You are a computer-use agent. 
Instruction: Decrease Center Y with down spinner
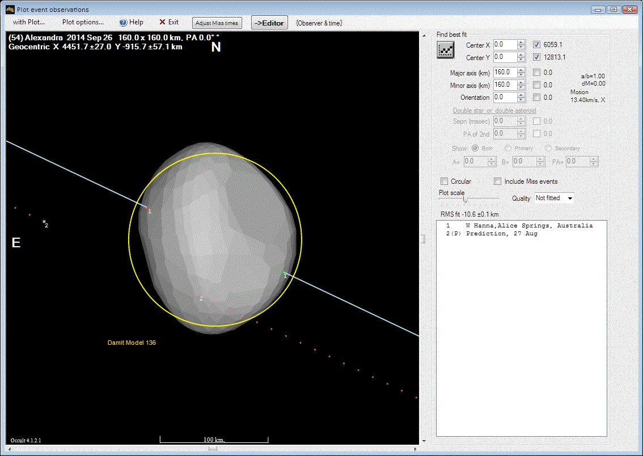tap(521, 60)
